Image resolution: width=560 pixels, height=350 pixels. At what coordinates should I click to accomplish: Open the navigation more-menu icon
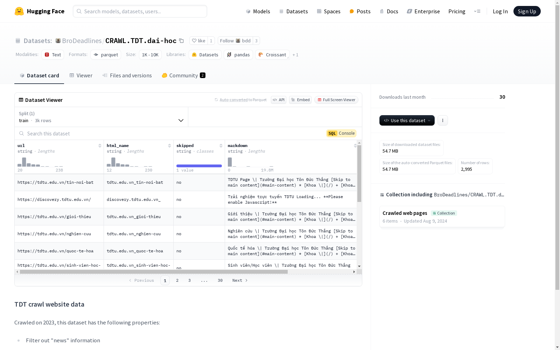pyautogui.click(x=477, y=11)
